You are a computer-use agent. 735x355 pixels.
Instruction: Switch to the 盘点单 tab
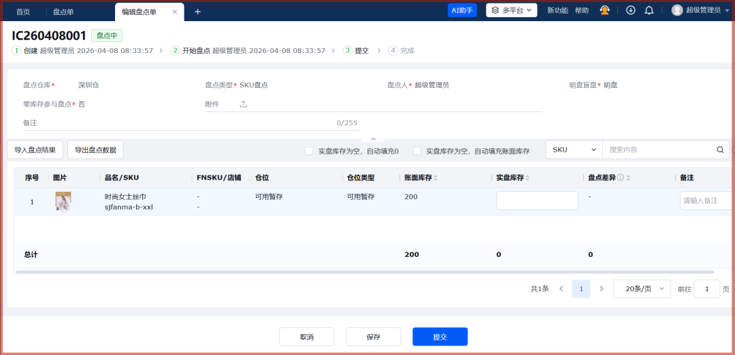pyautogui.click(x=63, y=12)
